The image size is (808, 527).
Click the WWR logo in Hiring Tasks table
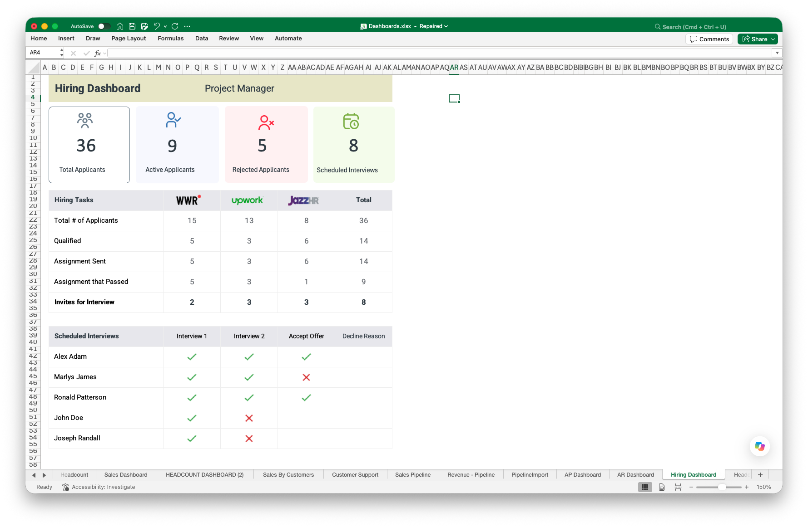[188, 200]
